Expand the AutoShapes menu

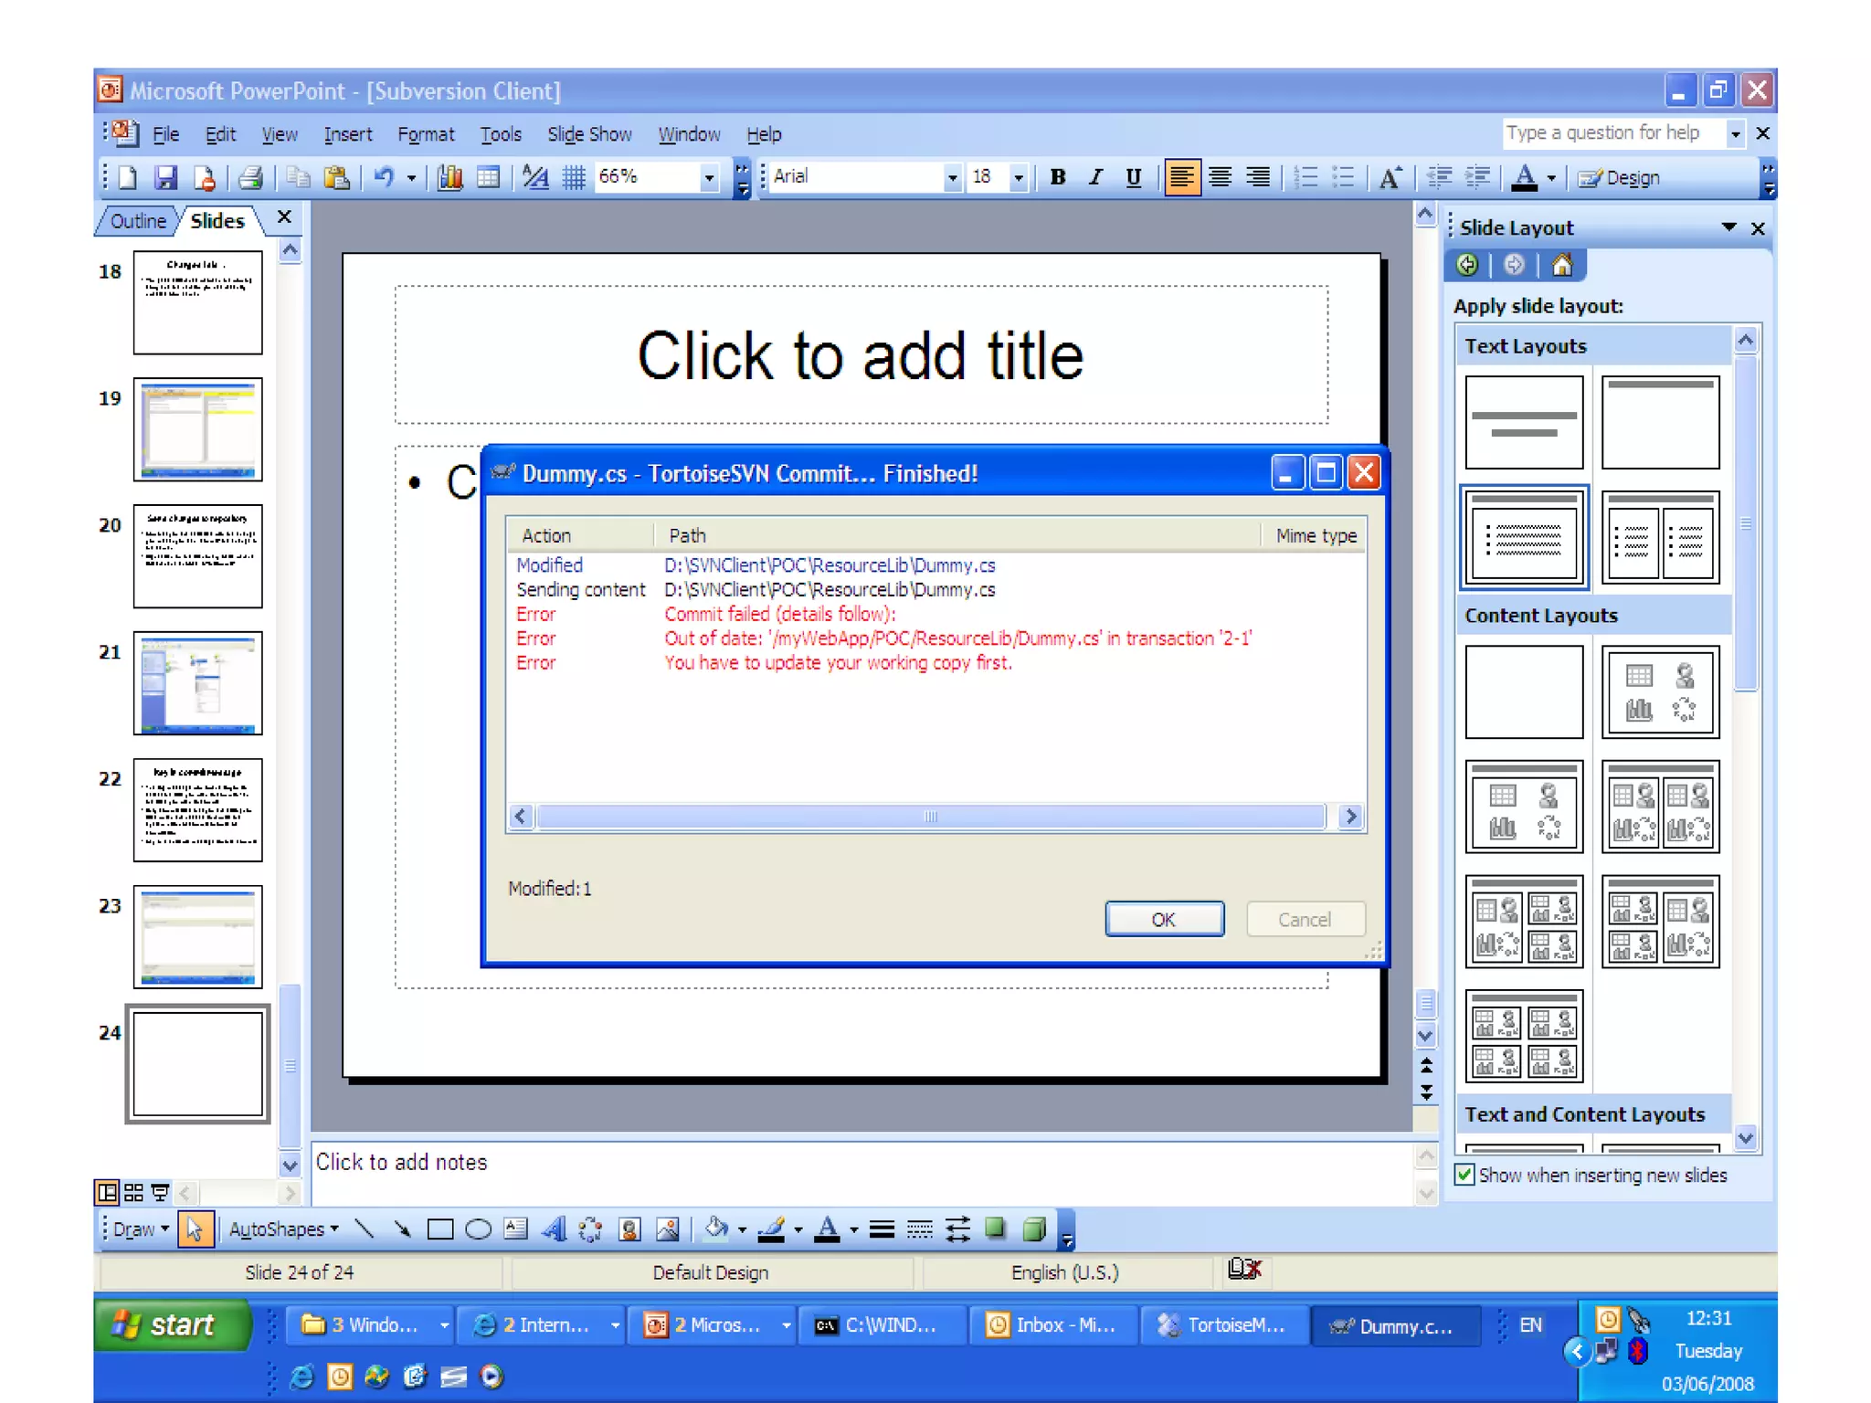pyautogui.click(x=283, y=1229)
